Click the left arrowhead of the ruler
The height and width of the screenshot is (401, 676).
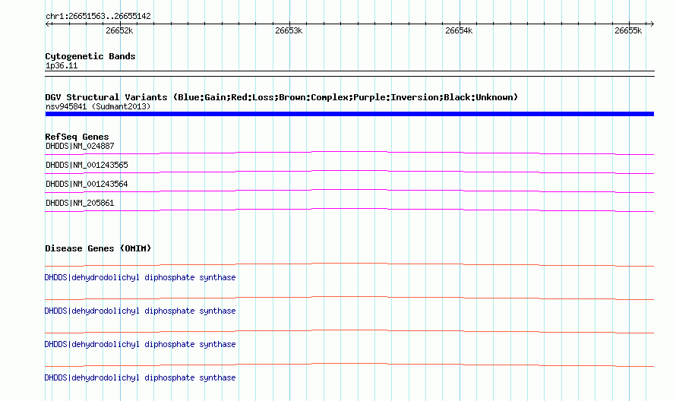click(x=48, y=24)
